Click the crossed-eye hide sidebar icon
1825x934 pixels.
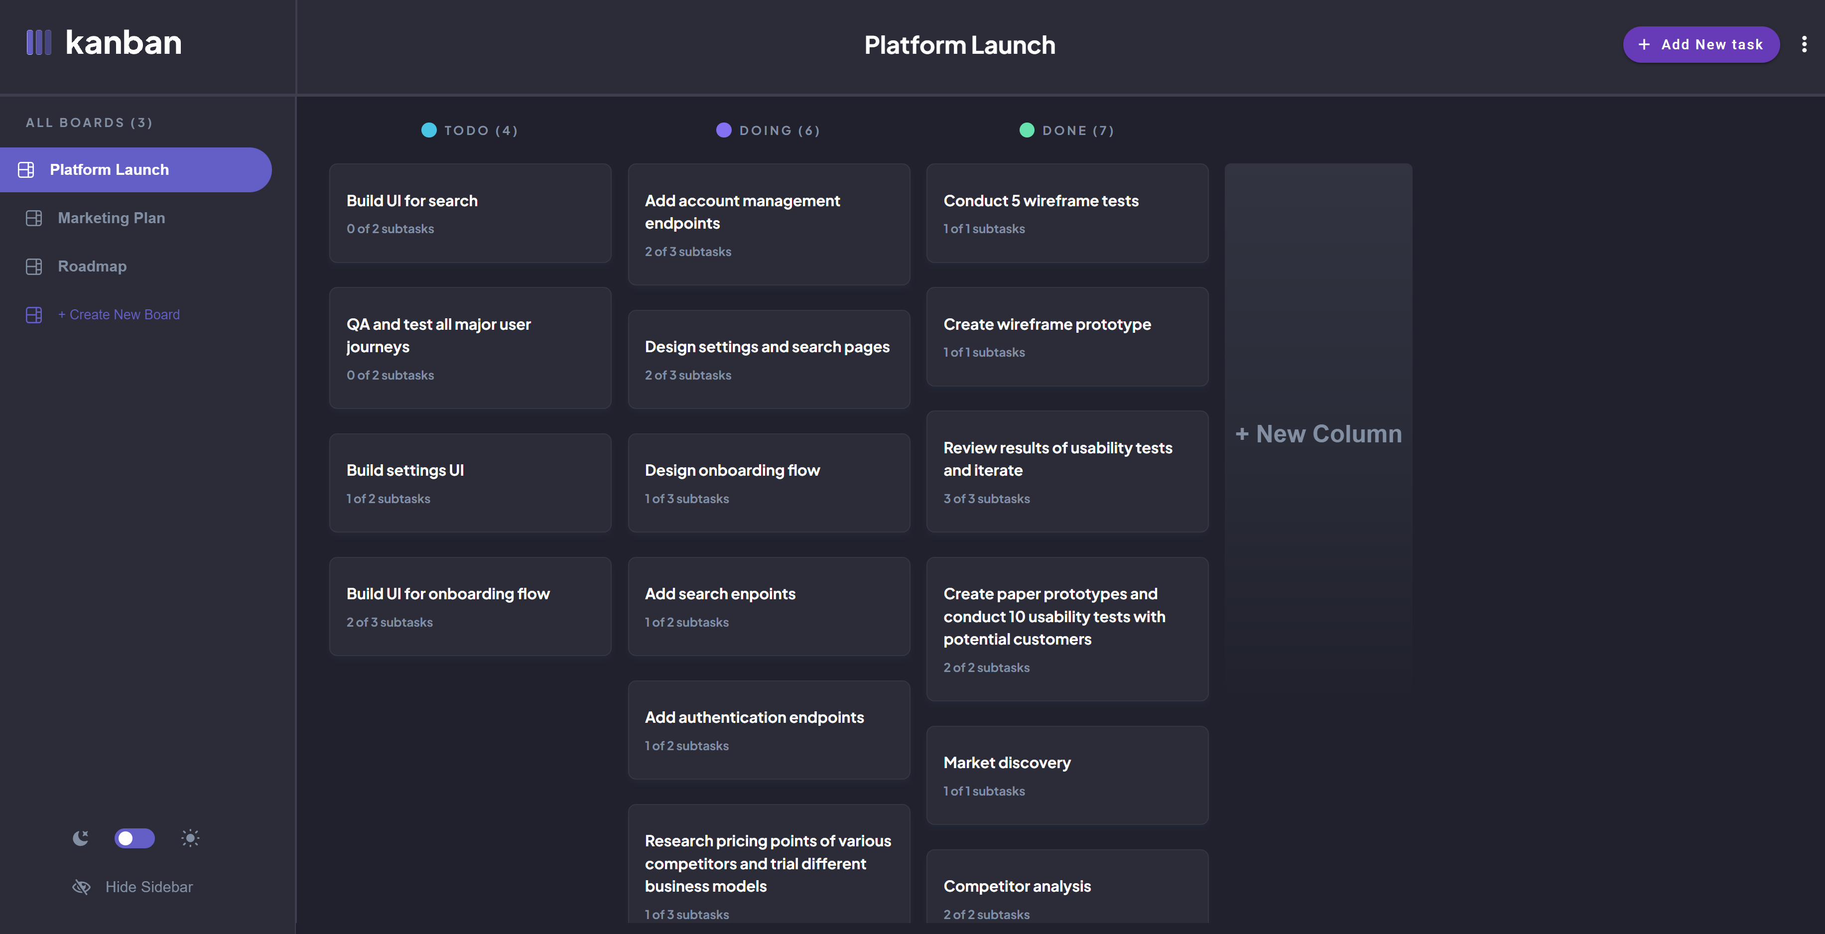[82, 887]
